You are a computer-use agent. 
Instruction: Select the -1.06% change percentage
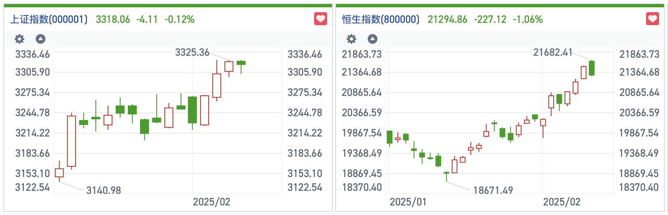[528, 19]
